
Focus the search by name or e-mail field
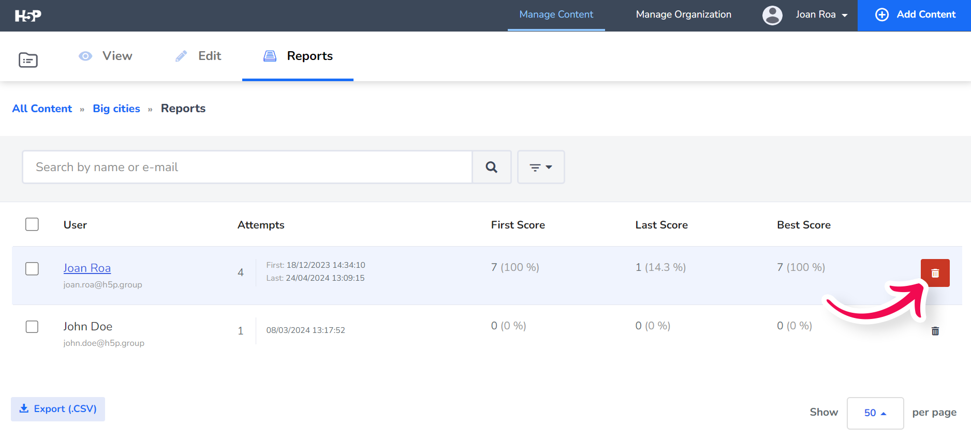click(247, 167)
